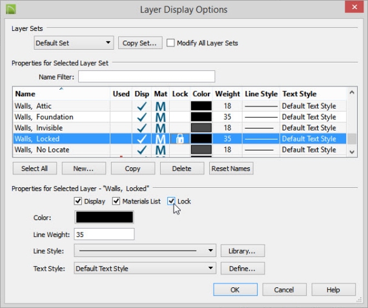This screenshot has height=308, width=368.
Task: Open the Text Style dropdown
Action: point(145,269)
